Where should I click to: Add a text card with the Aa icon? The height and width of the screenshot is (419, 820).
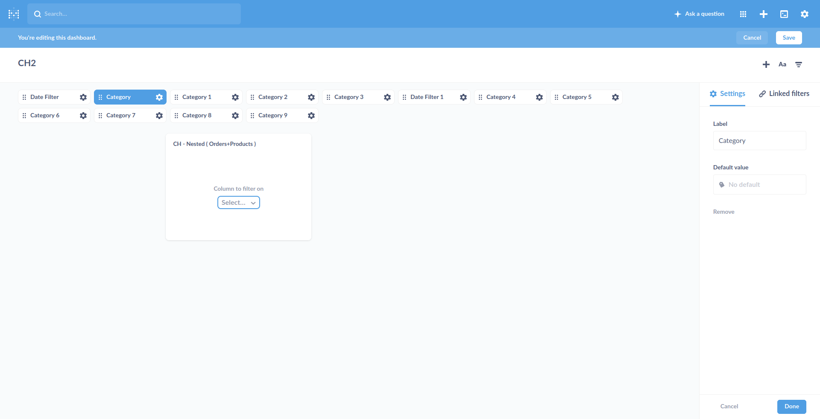click(x=782, y=64)
